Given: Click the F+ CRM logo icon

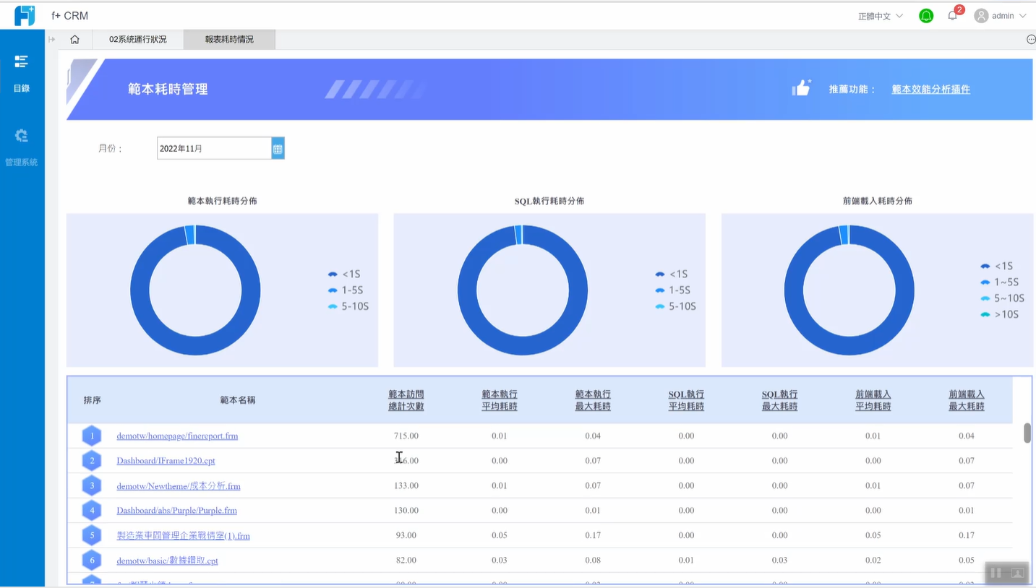Looking at the screenshot, I should (x=25, y=15).
